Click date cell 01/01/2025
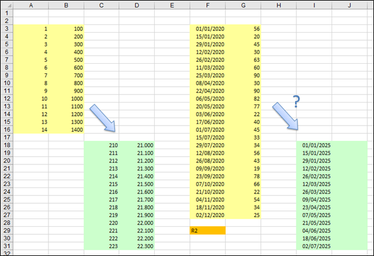The height and width of the screenshot is (256, 374). tap(314, 145)
